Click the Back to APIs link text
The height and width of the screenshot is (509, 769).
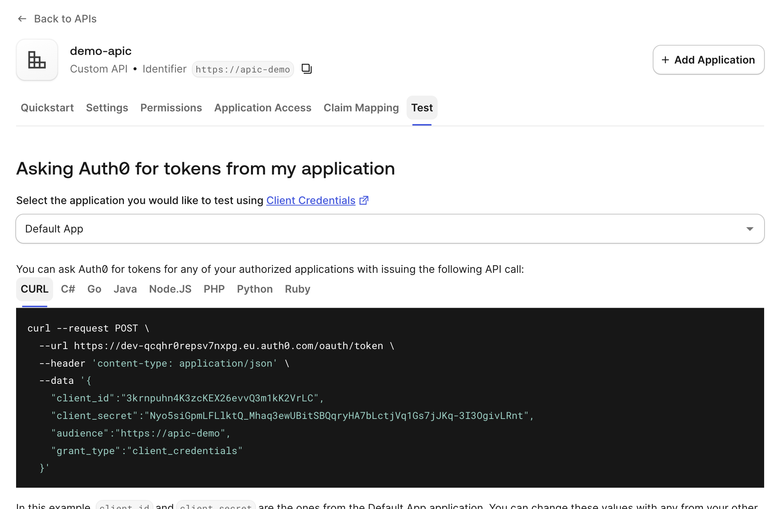click(65, 19)
